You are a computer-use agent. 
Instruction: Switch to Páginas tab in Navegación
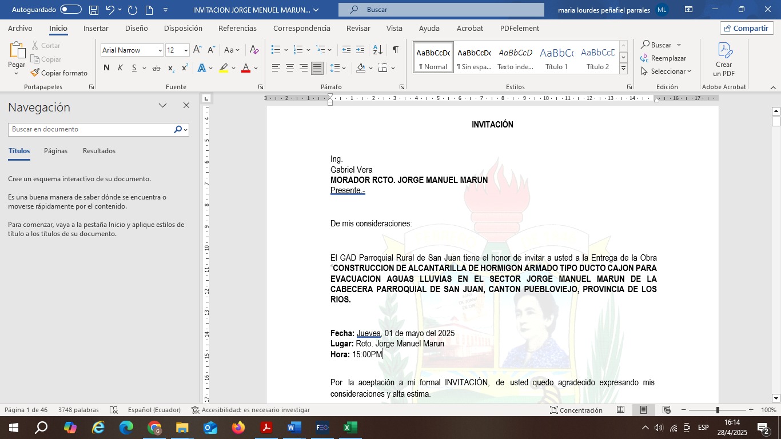[x=55, y=151]
